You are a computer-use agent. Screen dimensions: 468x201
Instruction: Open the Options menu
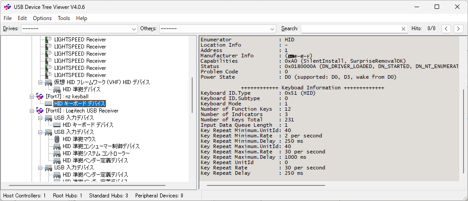42,18
